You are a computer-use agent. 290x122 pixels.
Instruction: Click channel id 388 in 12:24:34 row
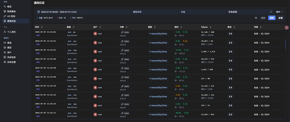point(75,104)
